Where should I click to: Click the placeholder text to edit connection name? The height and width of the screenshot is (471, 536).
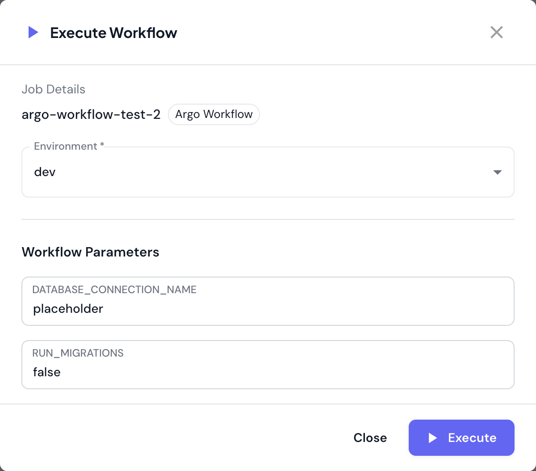(68, 309)
